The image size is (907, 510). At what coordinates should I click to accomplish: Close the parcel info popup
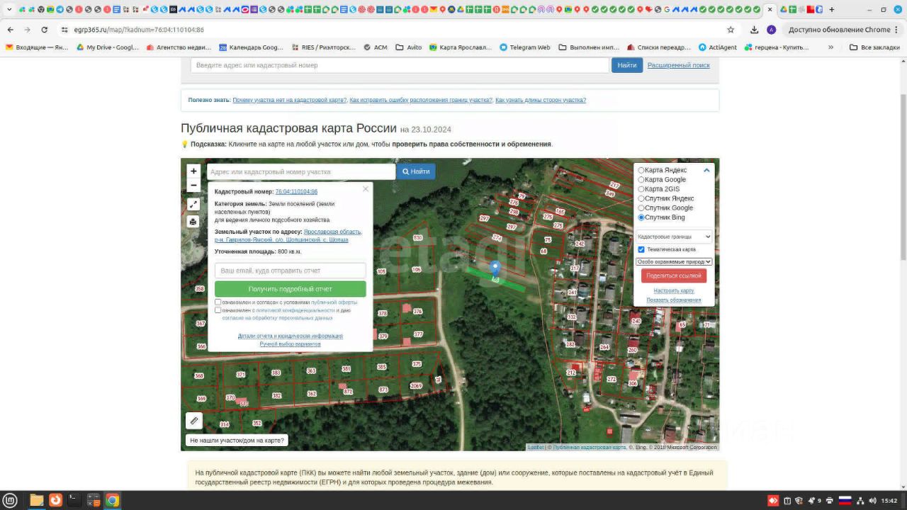pos(366,189)
